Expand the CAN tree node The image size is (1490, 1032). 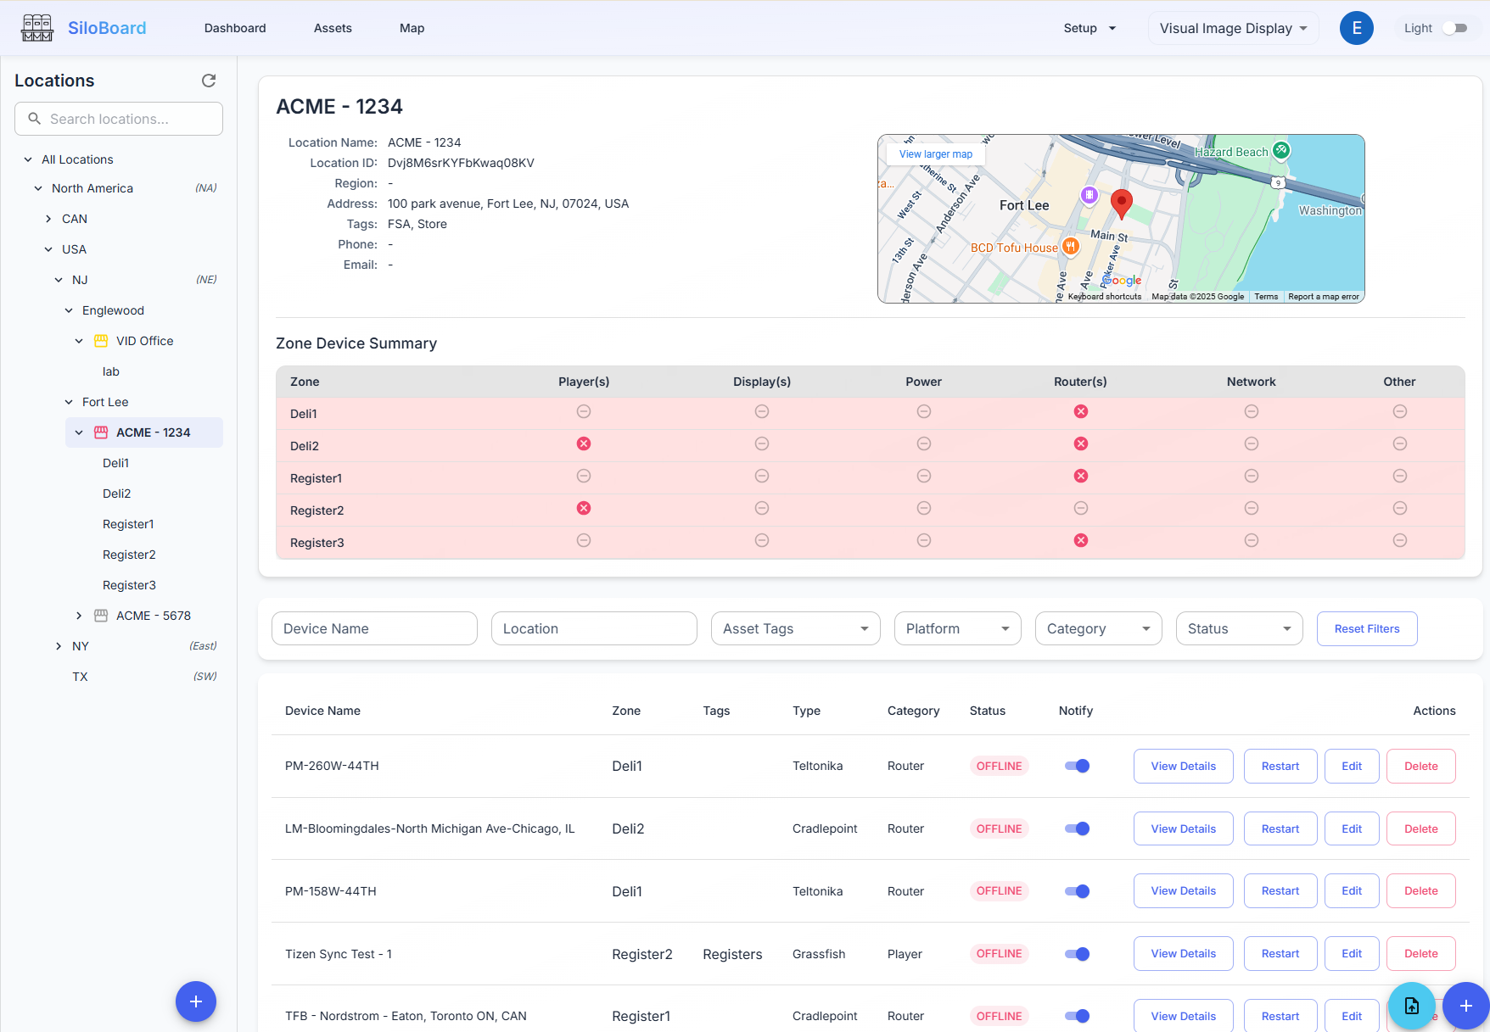[x=48, y=219]
